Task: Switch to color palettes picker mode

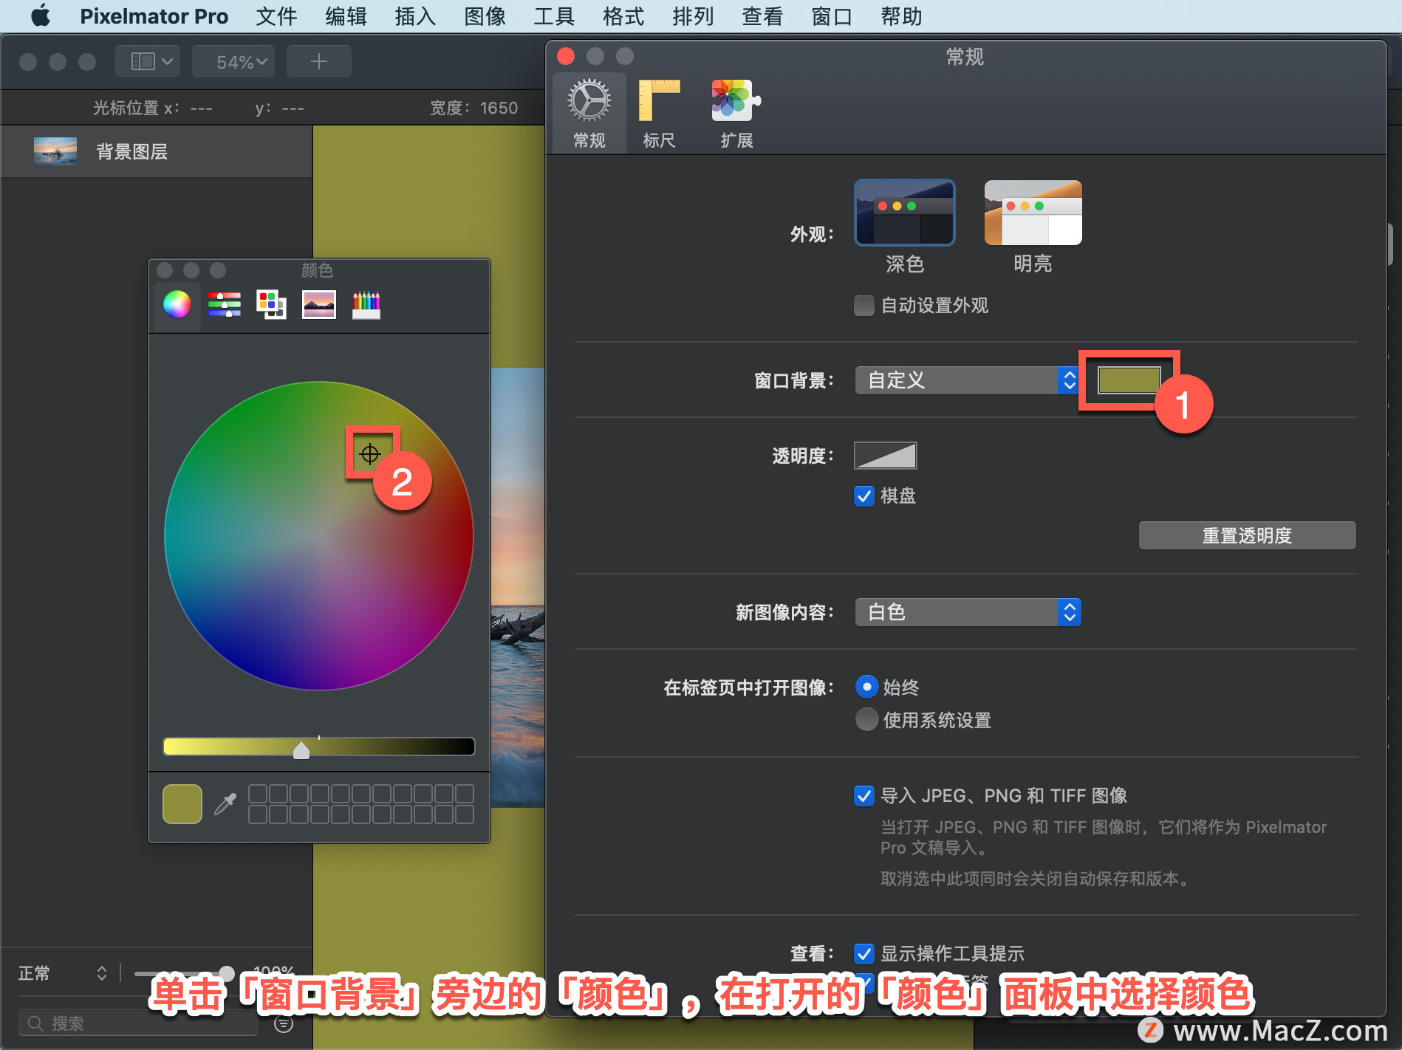Action: tap(271, 304)
